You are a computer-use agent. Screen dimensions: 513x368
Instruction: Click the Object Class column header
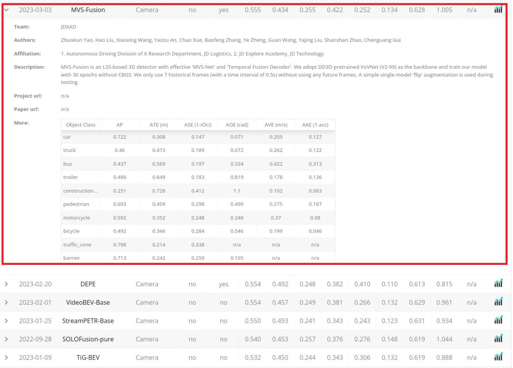tap(81, 125)
